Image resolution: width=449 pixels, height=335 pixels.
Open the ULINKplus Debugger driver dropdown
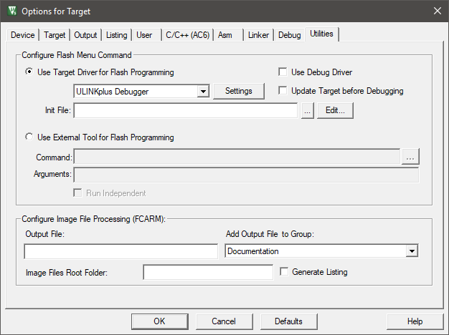point(202,92)
